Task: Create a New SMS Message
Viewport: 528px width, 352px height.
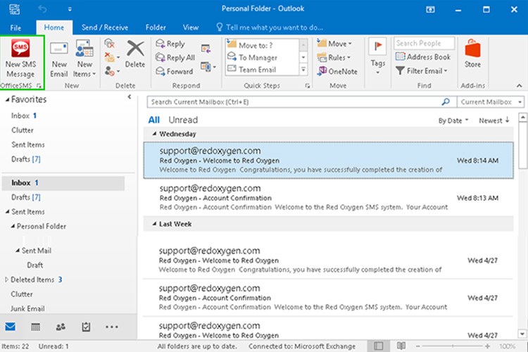Action: coord(20,58)
